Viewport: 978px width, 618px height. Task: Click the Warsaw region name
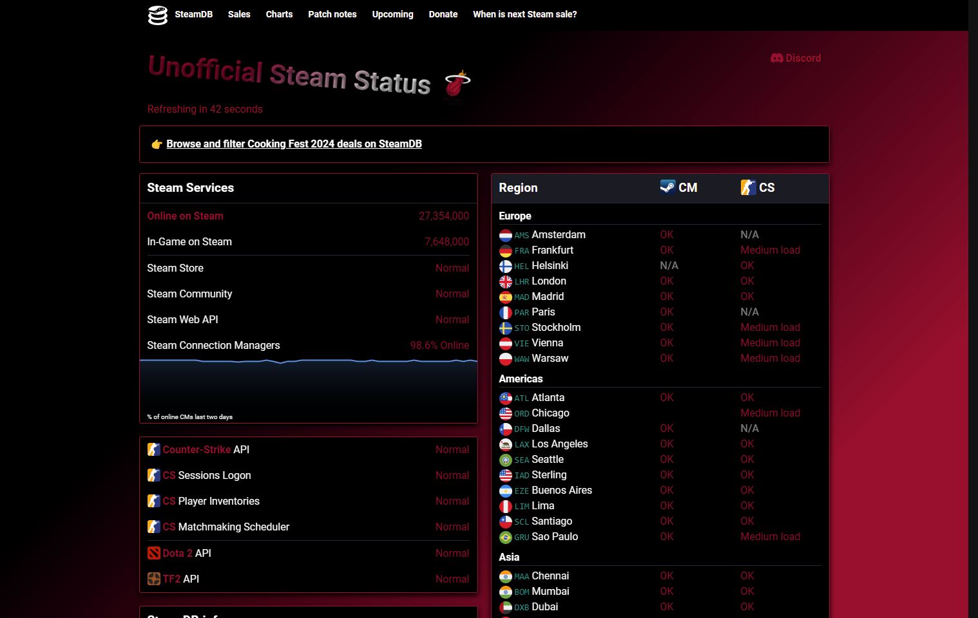tap(550, 359)
